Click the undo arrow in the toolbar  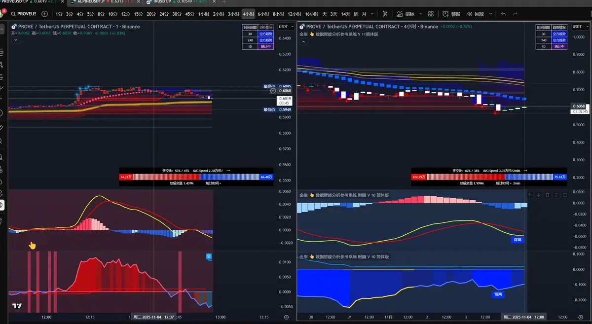pos(503,14)
